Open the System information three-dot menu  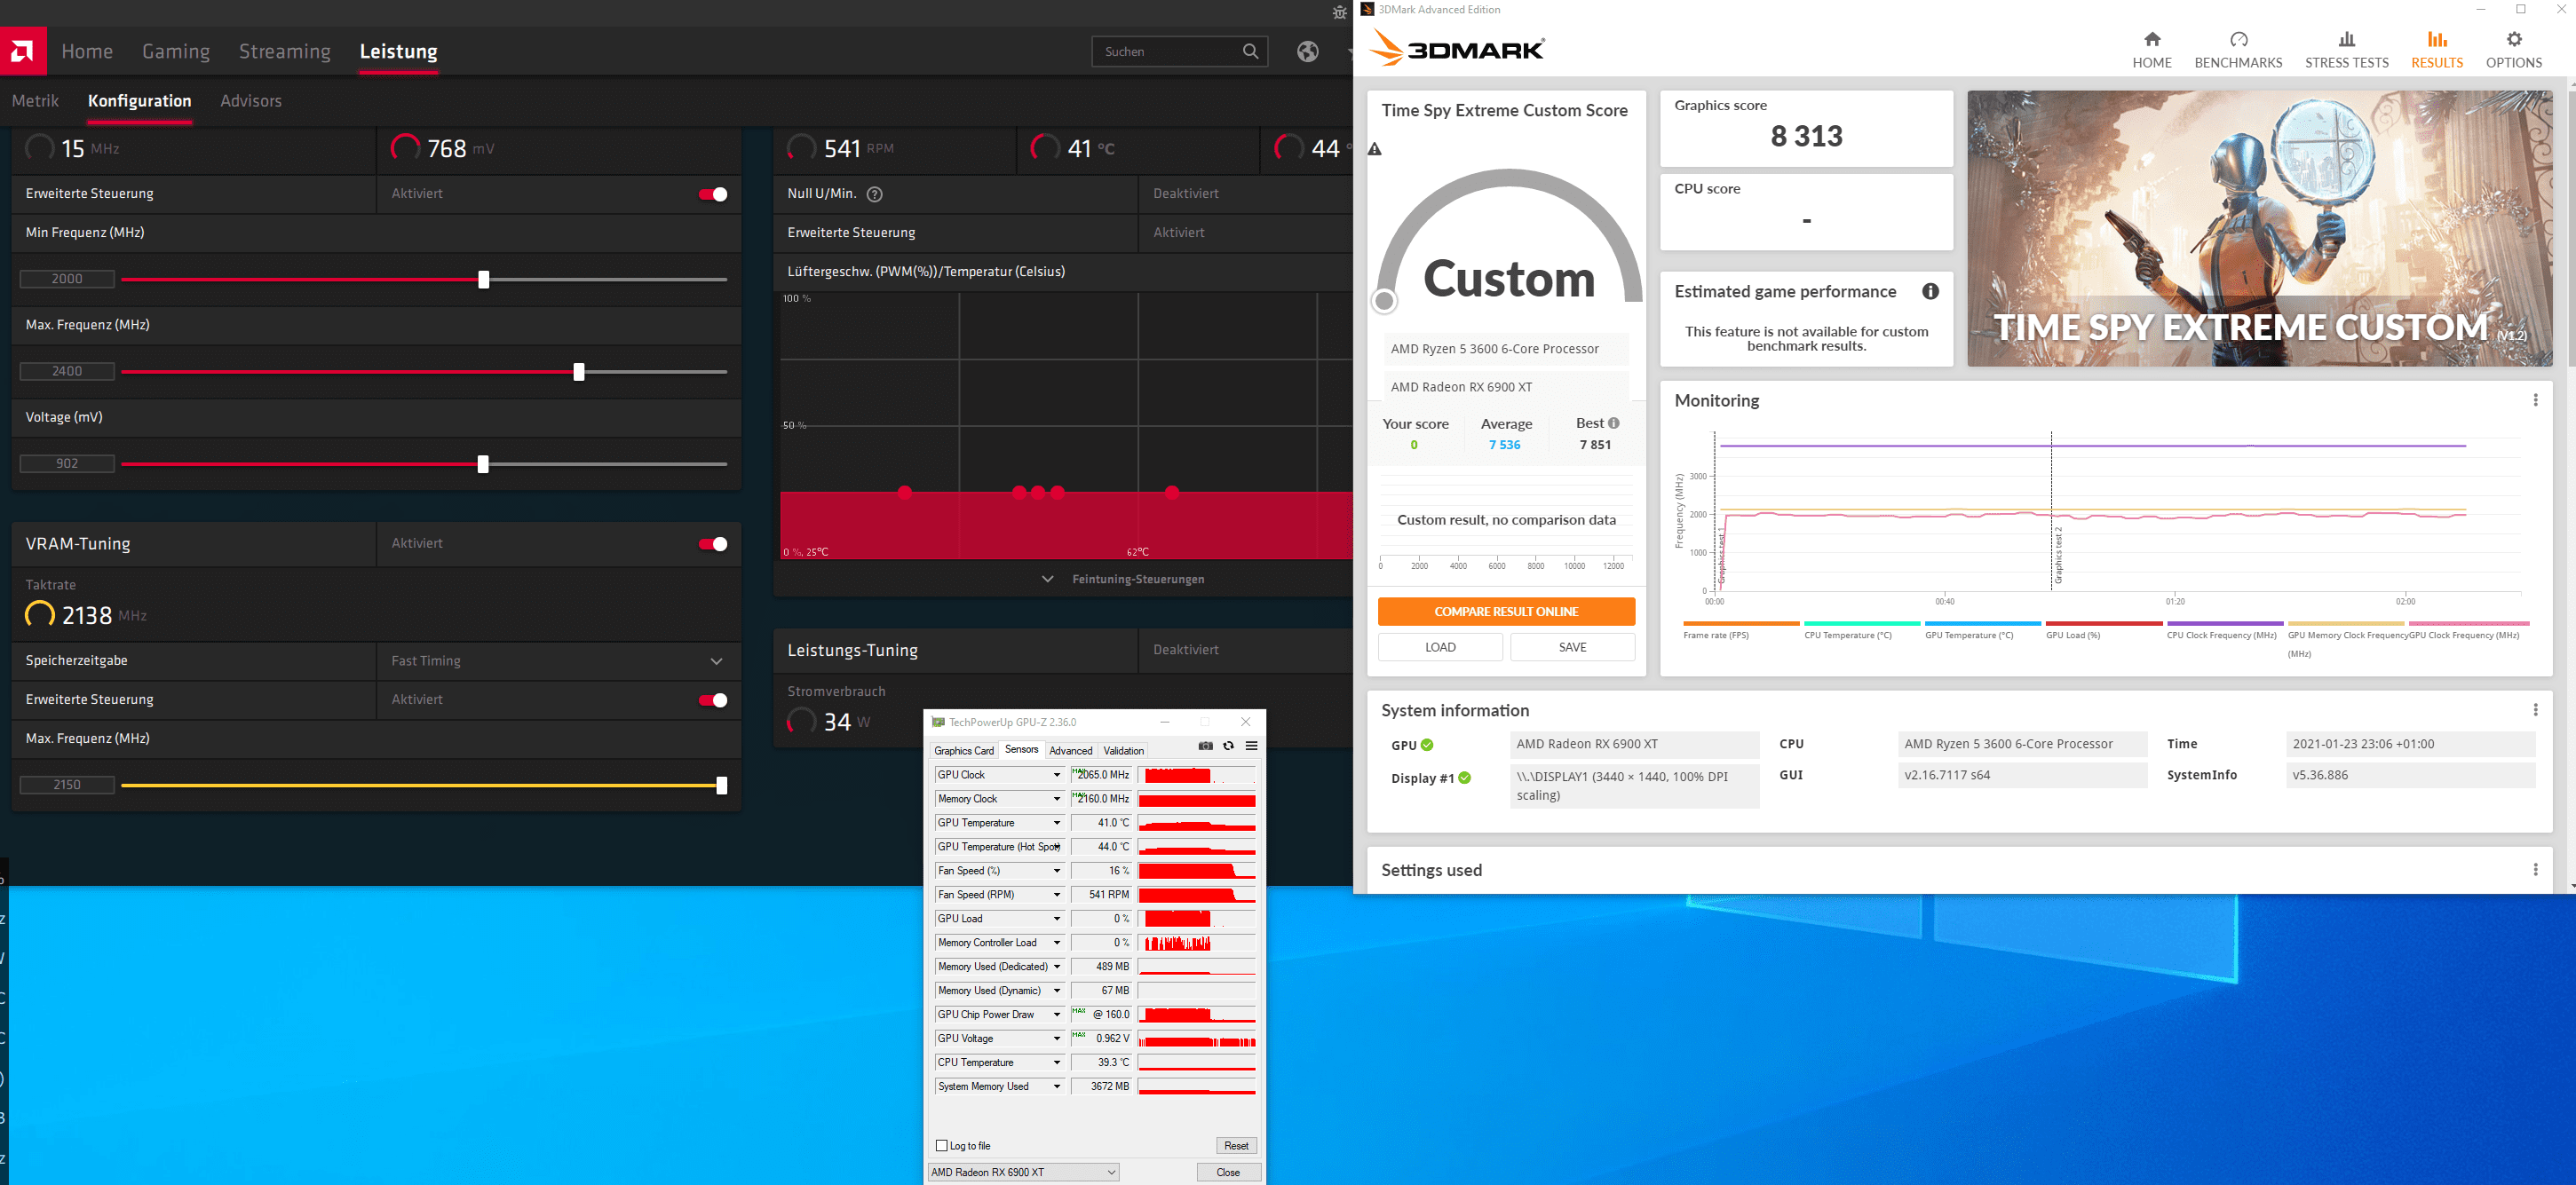(x=2535, y=710)
